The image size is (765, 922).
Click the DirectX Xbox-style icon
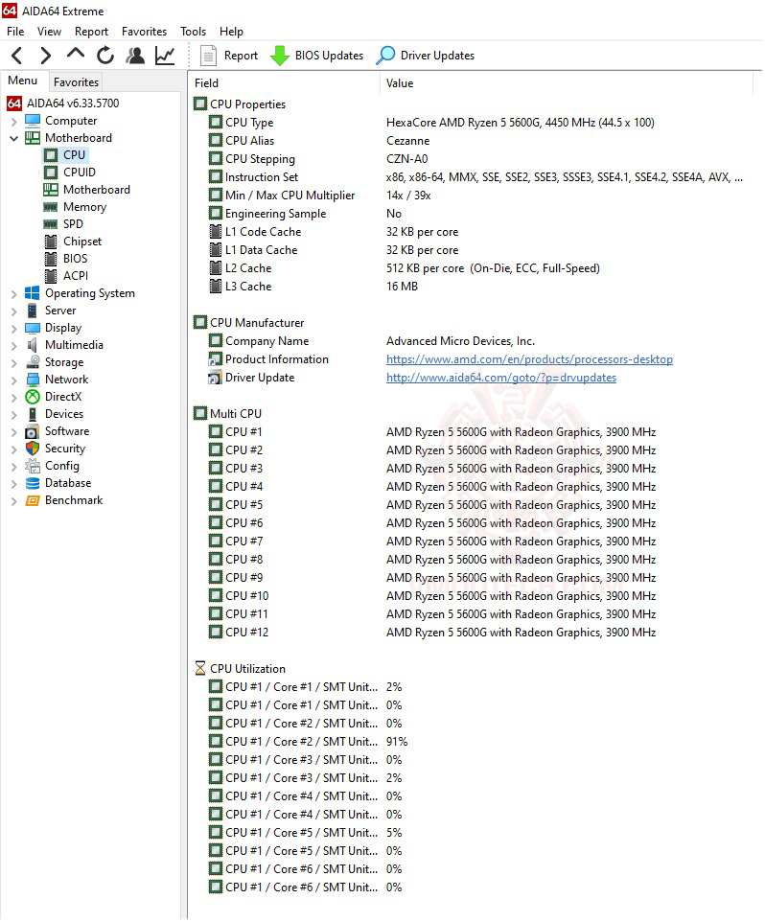pyautogui.click(x=33, y=397)
